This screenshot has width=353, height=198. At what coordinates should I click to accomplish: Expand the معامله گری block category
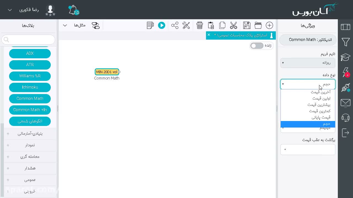click(x=30, y=157)
